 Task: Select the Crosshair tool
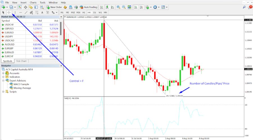pos(9,12)
